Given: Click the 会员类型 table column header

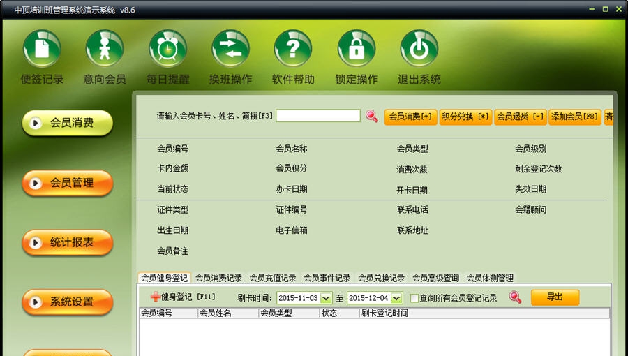Looking at the screenshot, I should [x=290, y=313].
